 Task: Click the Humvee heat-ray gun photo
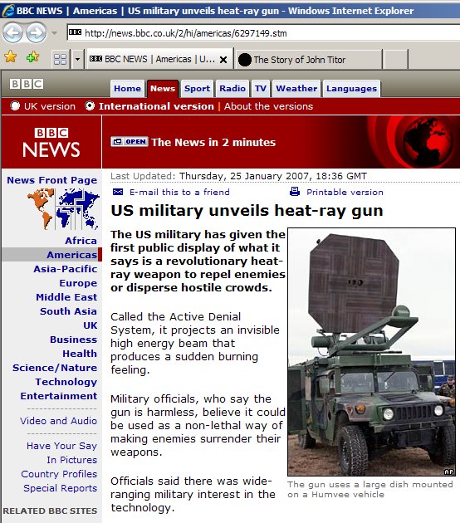[372, 352]
